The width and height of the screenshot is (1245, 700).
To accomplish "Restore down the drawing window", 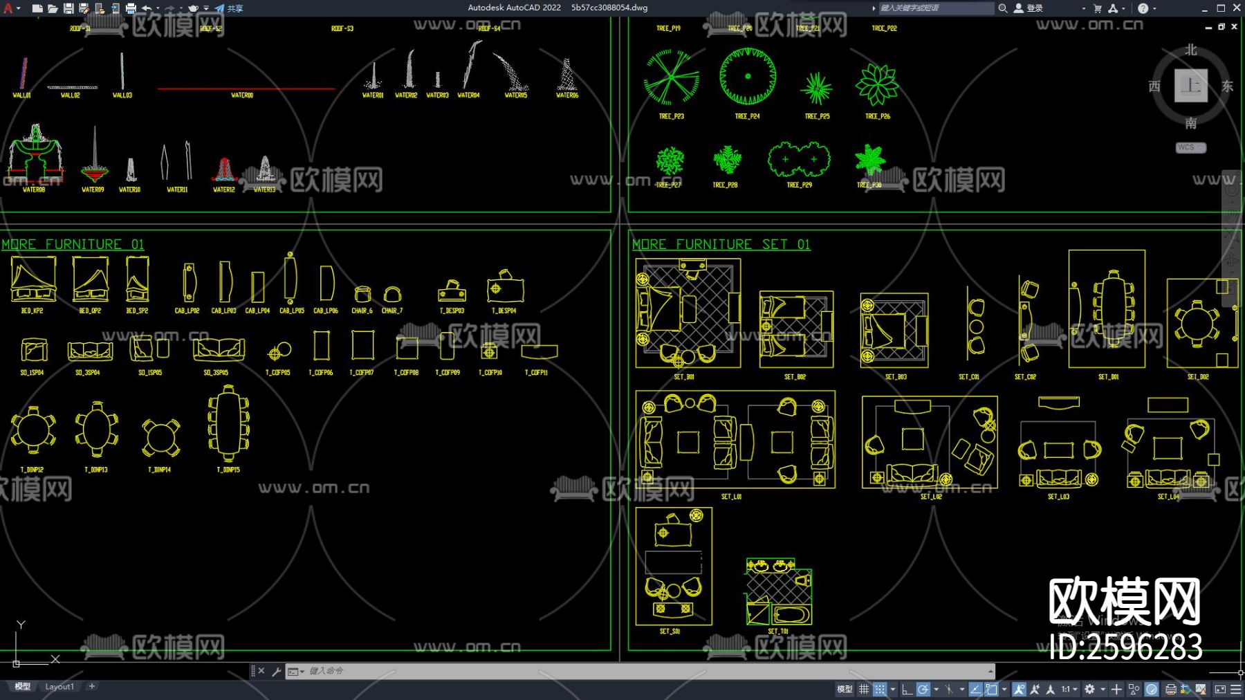I will [1221, 26].
